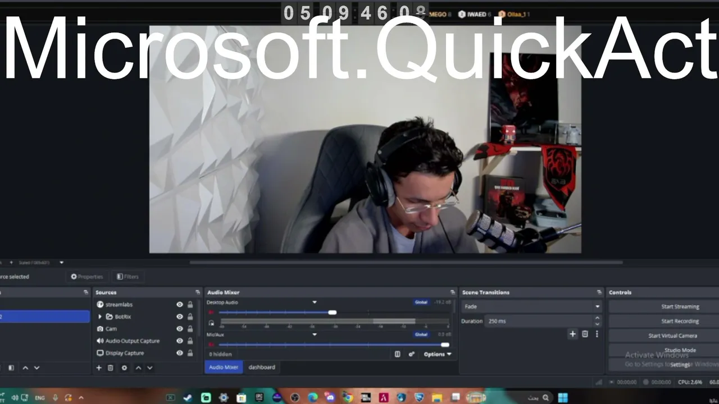The width and height of the screenshot is (719, 404).
Task: Open Windows Start menu
Action: tap(563, 398)
